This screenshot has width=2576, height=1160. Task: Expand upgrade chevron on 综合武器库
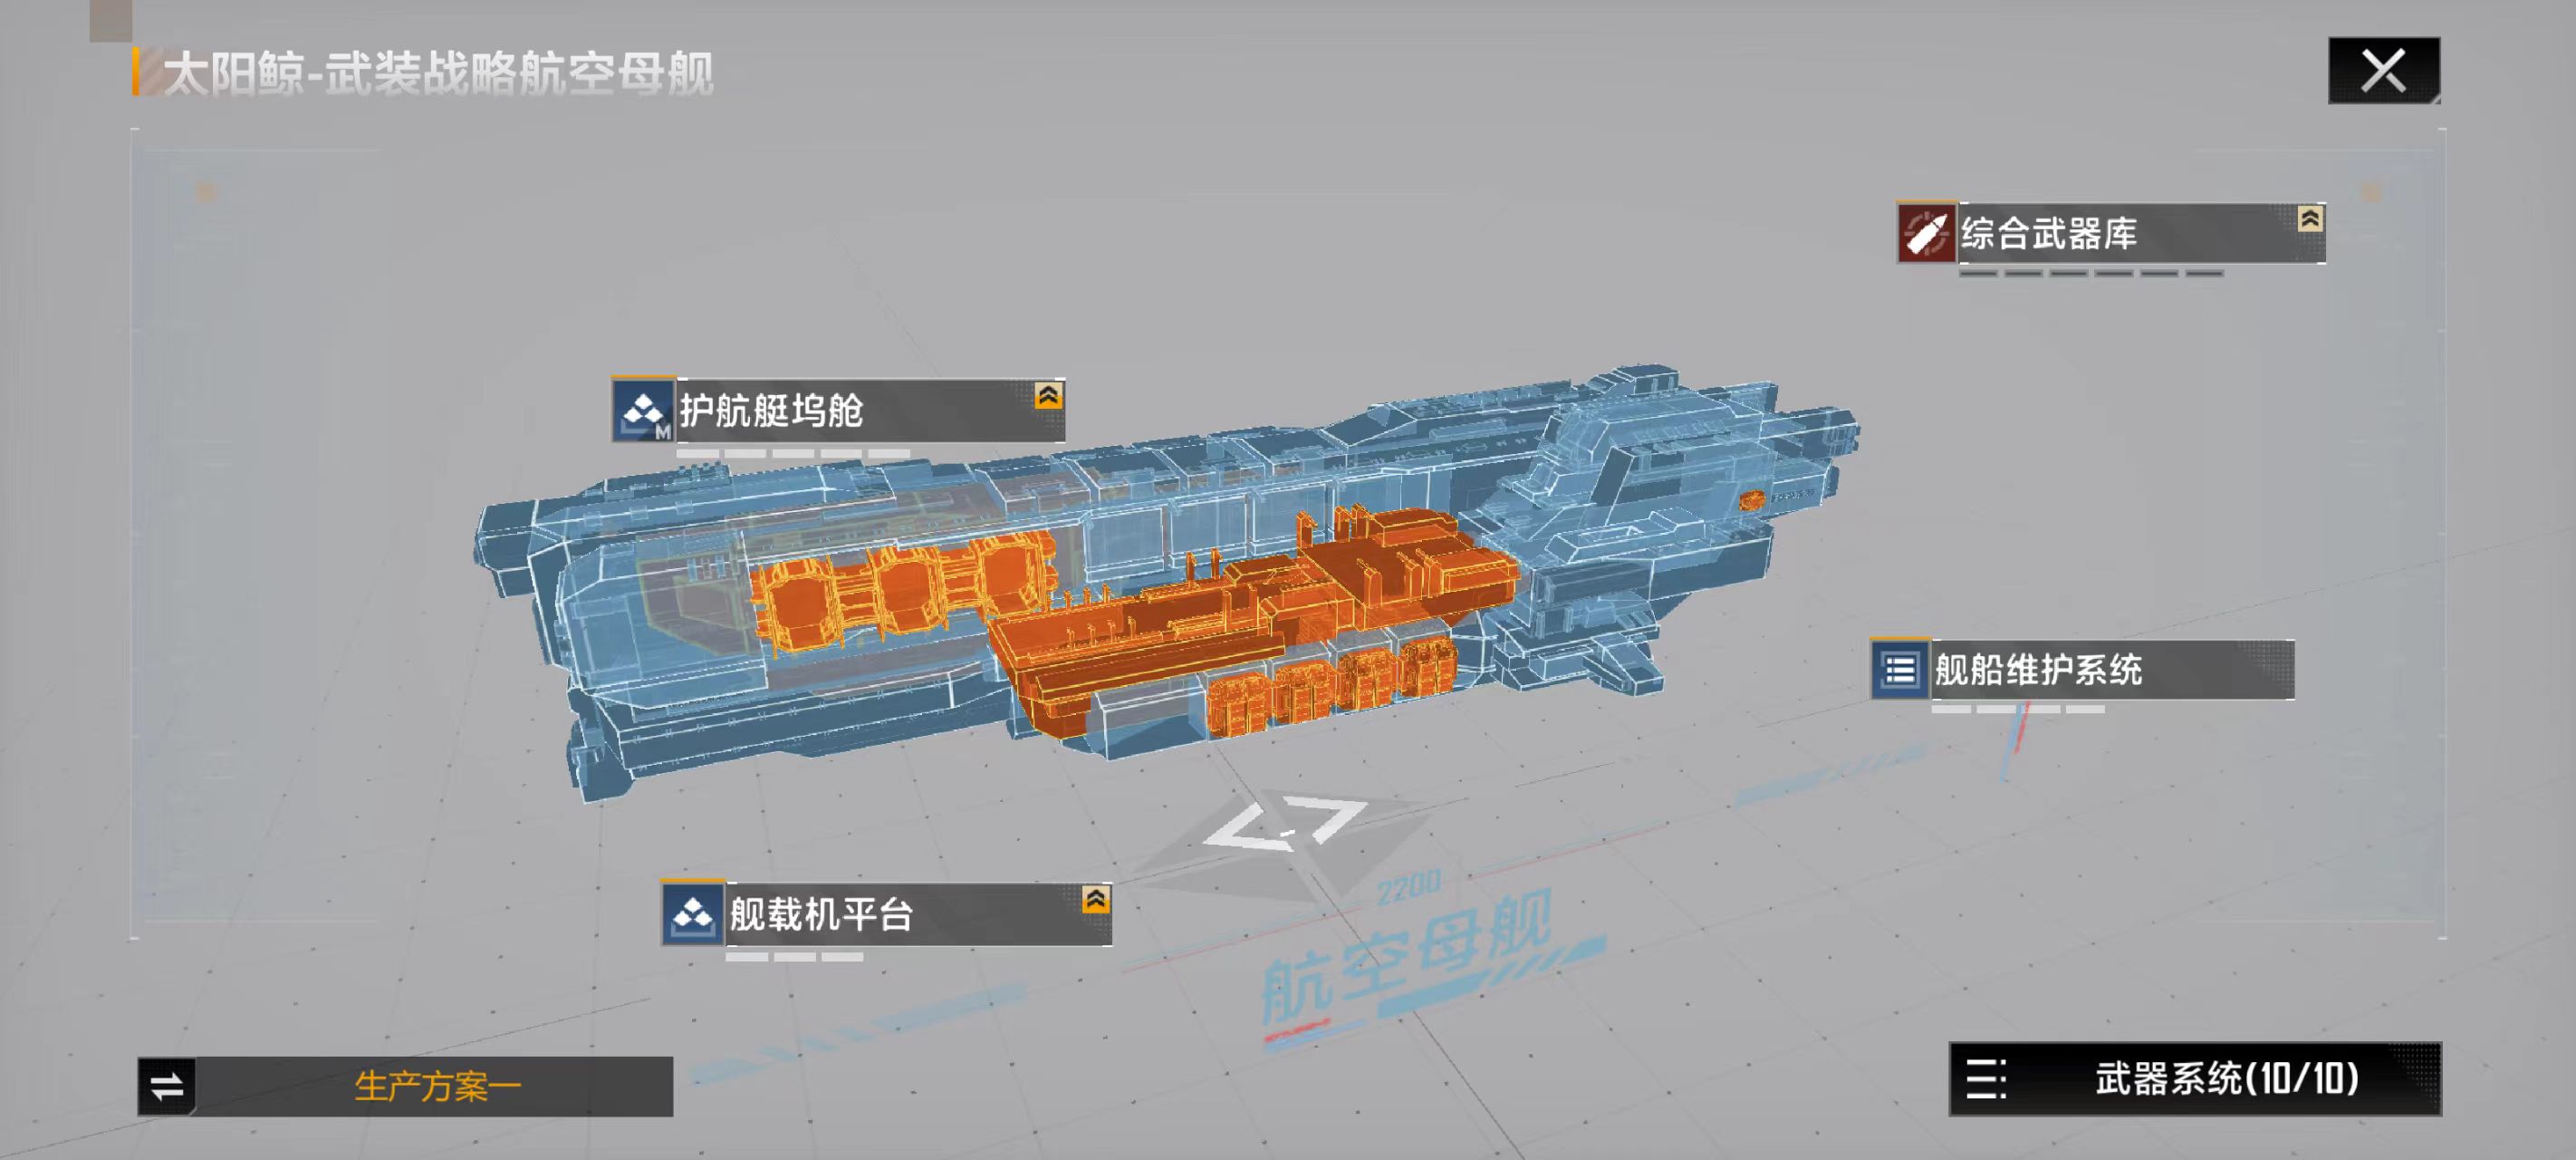pos(2309,219)
